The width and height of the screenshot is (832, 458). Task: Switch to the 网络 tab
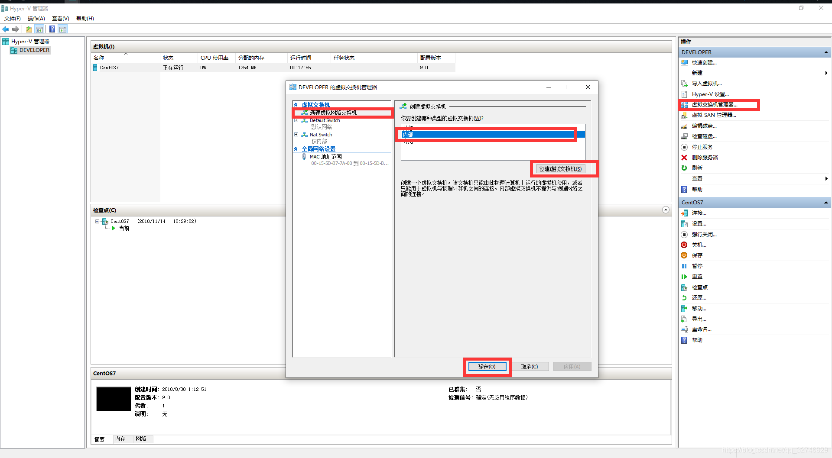coord(141,439)
